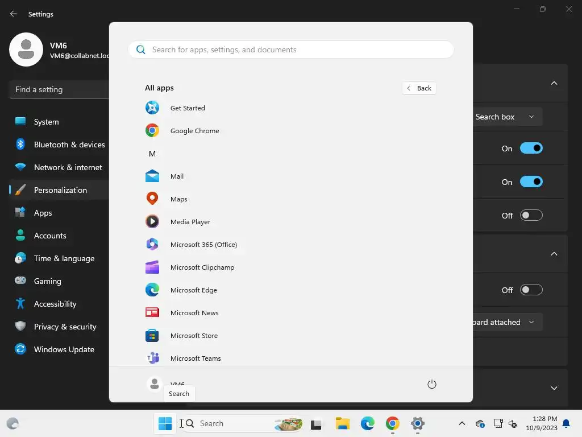
Task: Open the VM6 user account in Start menu
Action: pos(165,384)
